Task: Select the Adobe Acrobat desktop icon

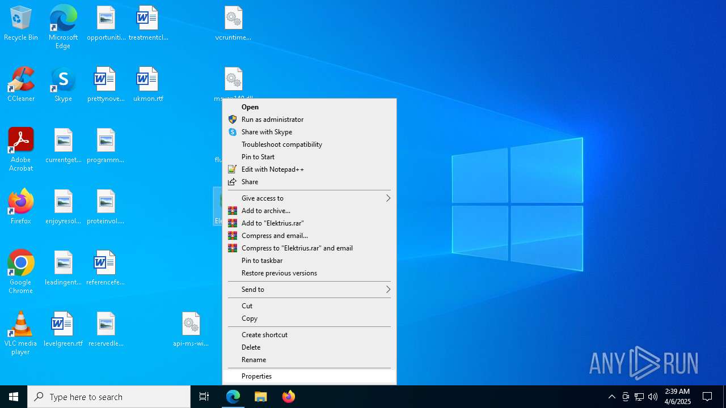Action: tap(21, 150)
